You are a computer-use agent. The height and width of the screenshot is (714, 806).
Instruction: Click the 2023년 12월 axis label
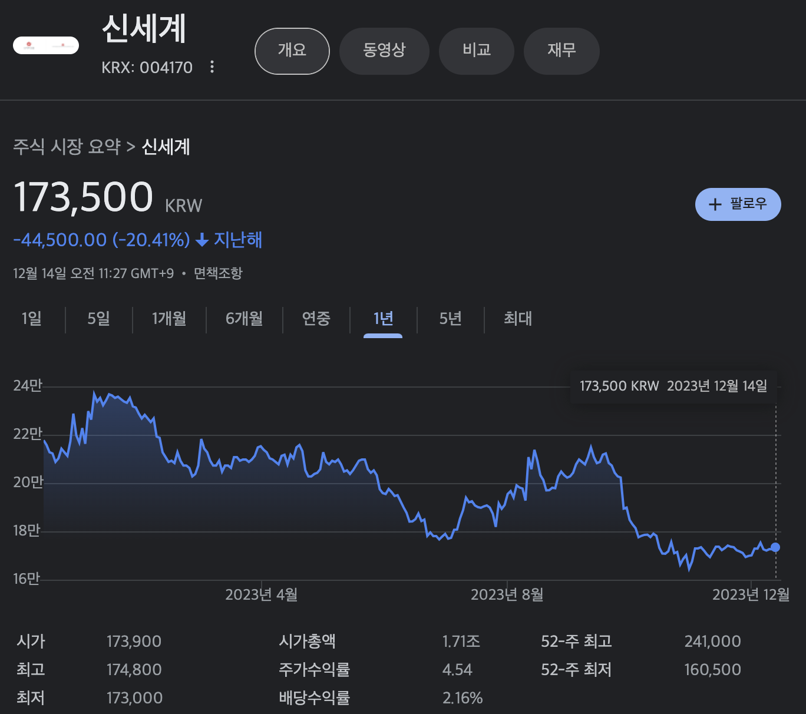751,594
